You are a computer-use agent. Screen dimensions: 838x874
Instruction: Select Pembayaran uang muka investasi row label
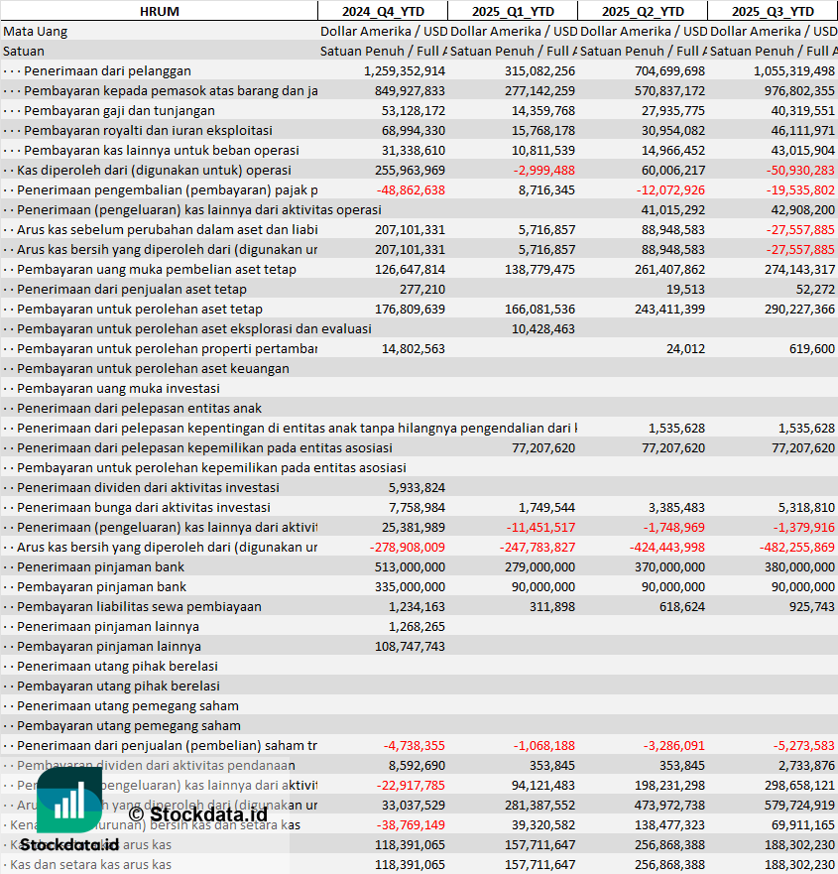click(118, 389)
